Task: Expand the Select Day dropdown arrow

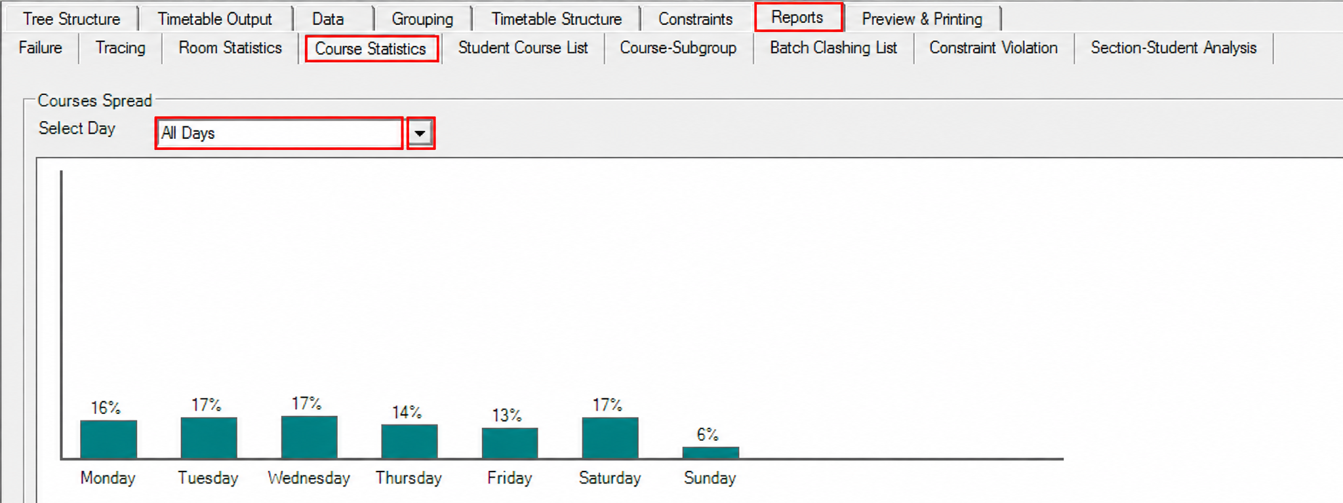Action: coord(420,134)
